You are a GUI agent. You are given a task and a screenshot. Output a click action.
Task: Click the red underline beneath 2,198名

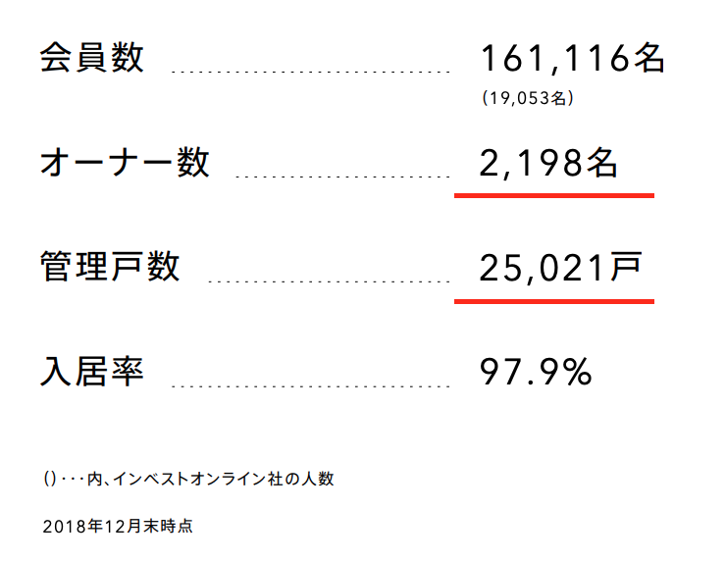click(x=554, y=196)
